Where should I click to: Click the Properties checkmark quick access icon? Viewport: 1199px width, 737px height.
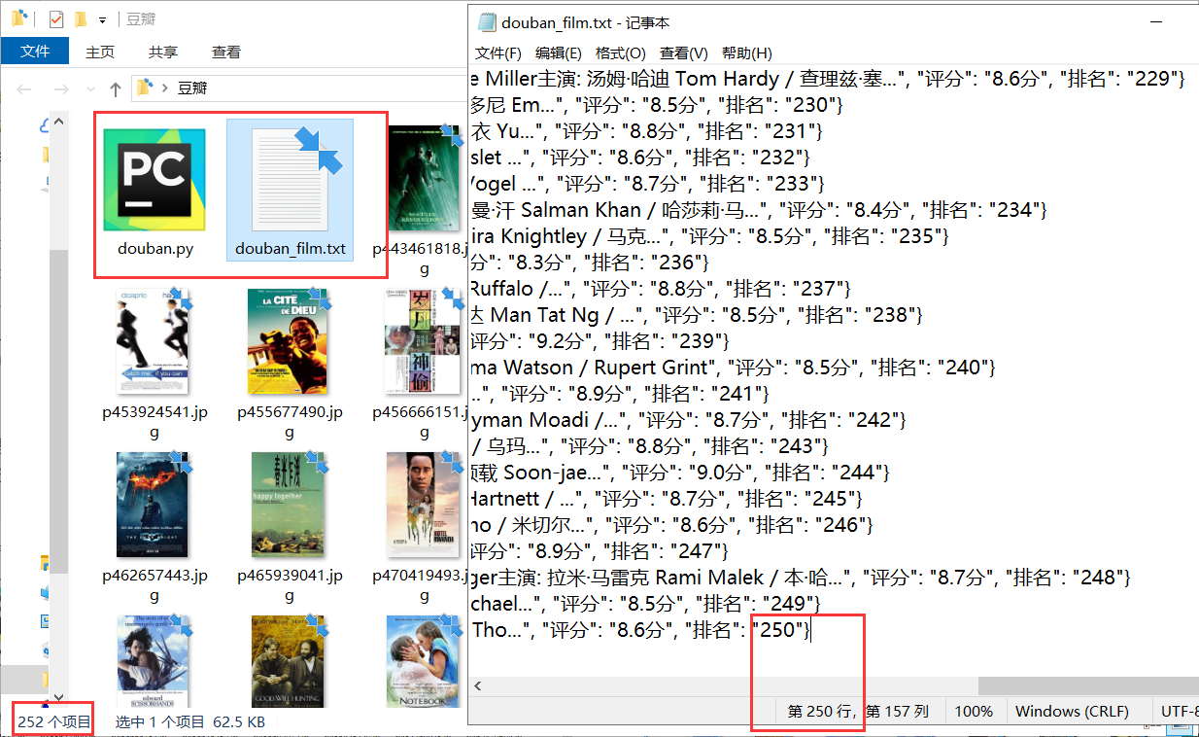click(x=56, y=18)
